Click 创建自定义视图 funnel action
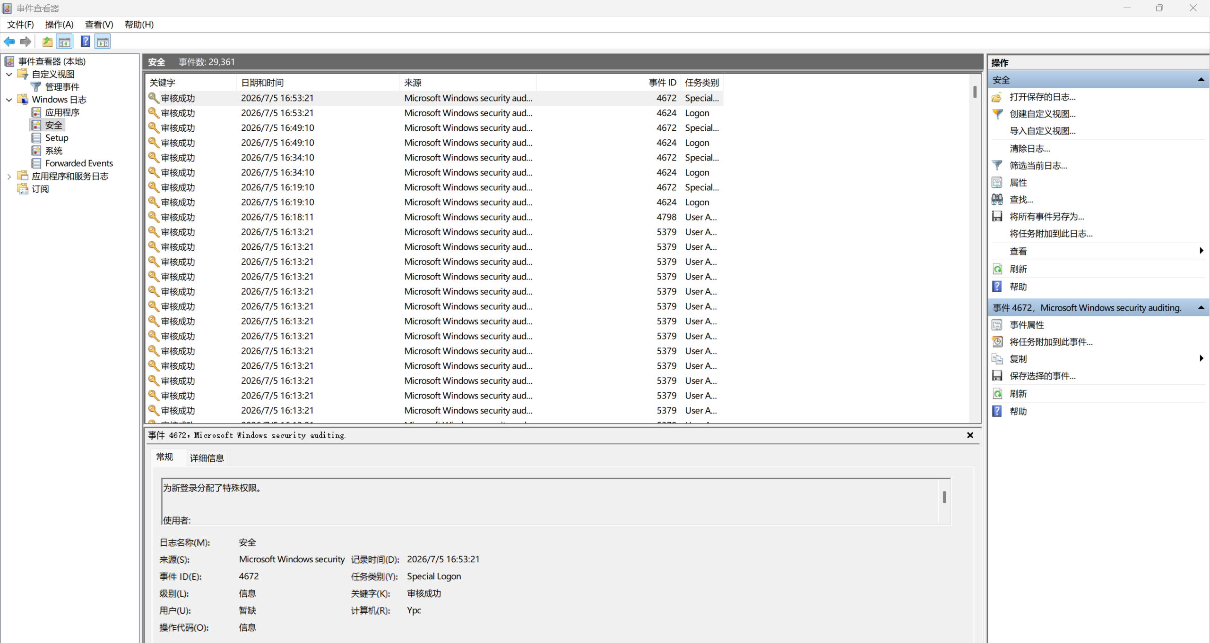Screen dimensions: 1210x643 [x=1042, y=114]
